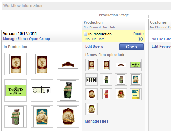Open the yellow poster thumbnail in uploaded files
The width and height of the screenshot is (171, 131).
click(x=136, y=94)
